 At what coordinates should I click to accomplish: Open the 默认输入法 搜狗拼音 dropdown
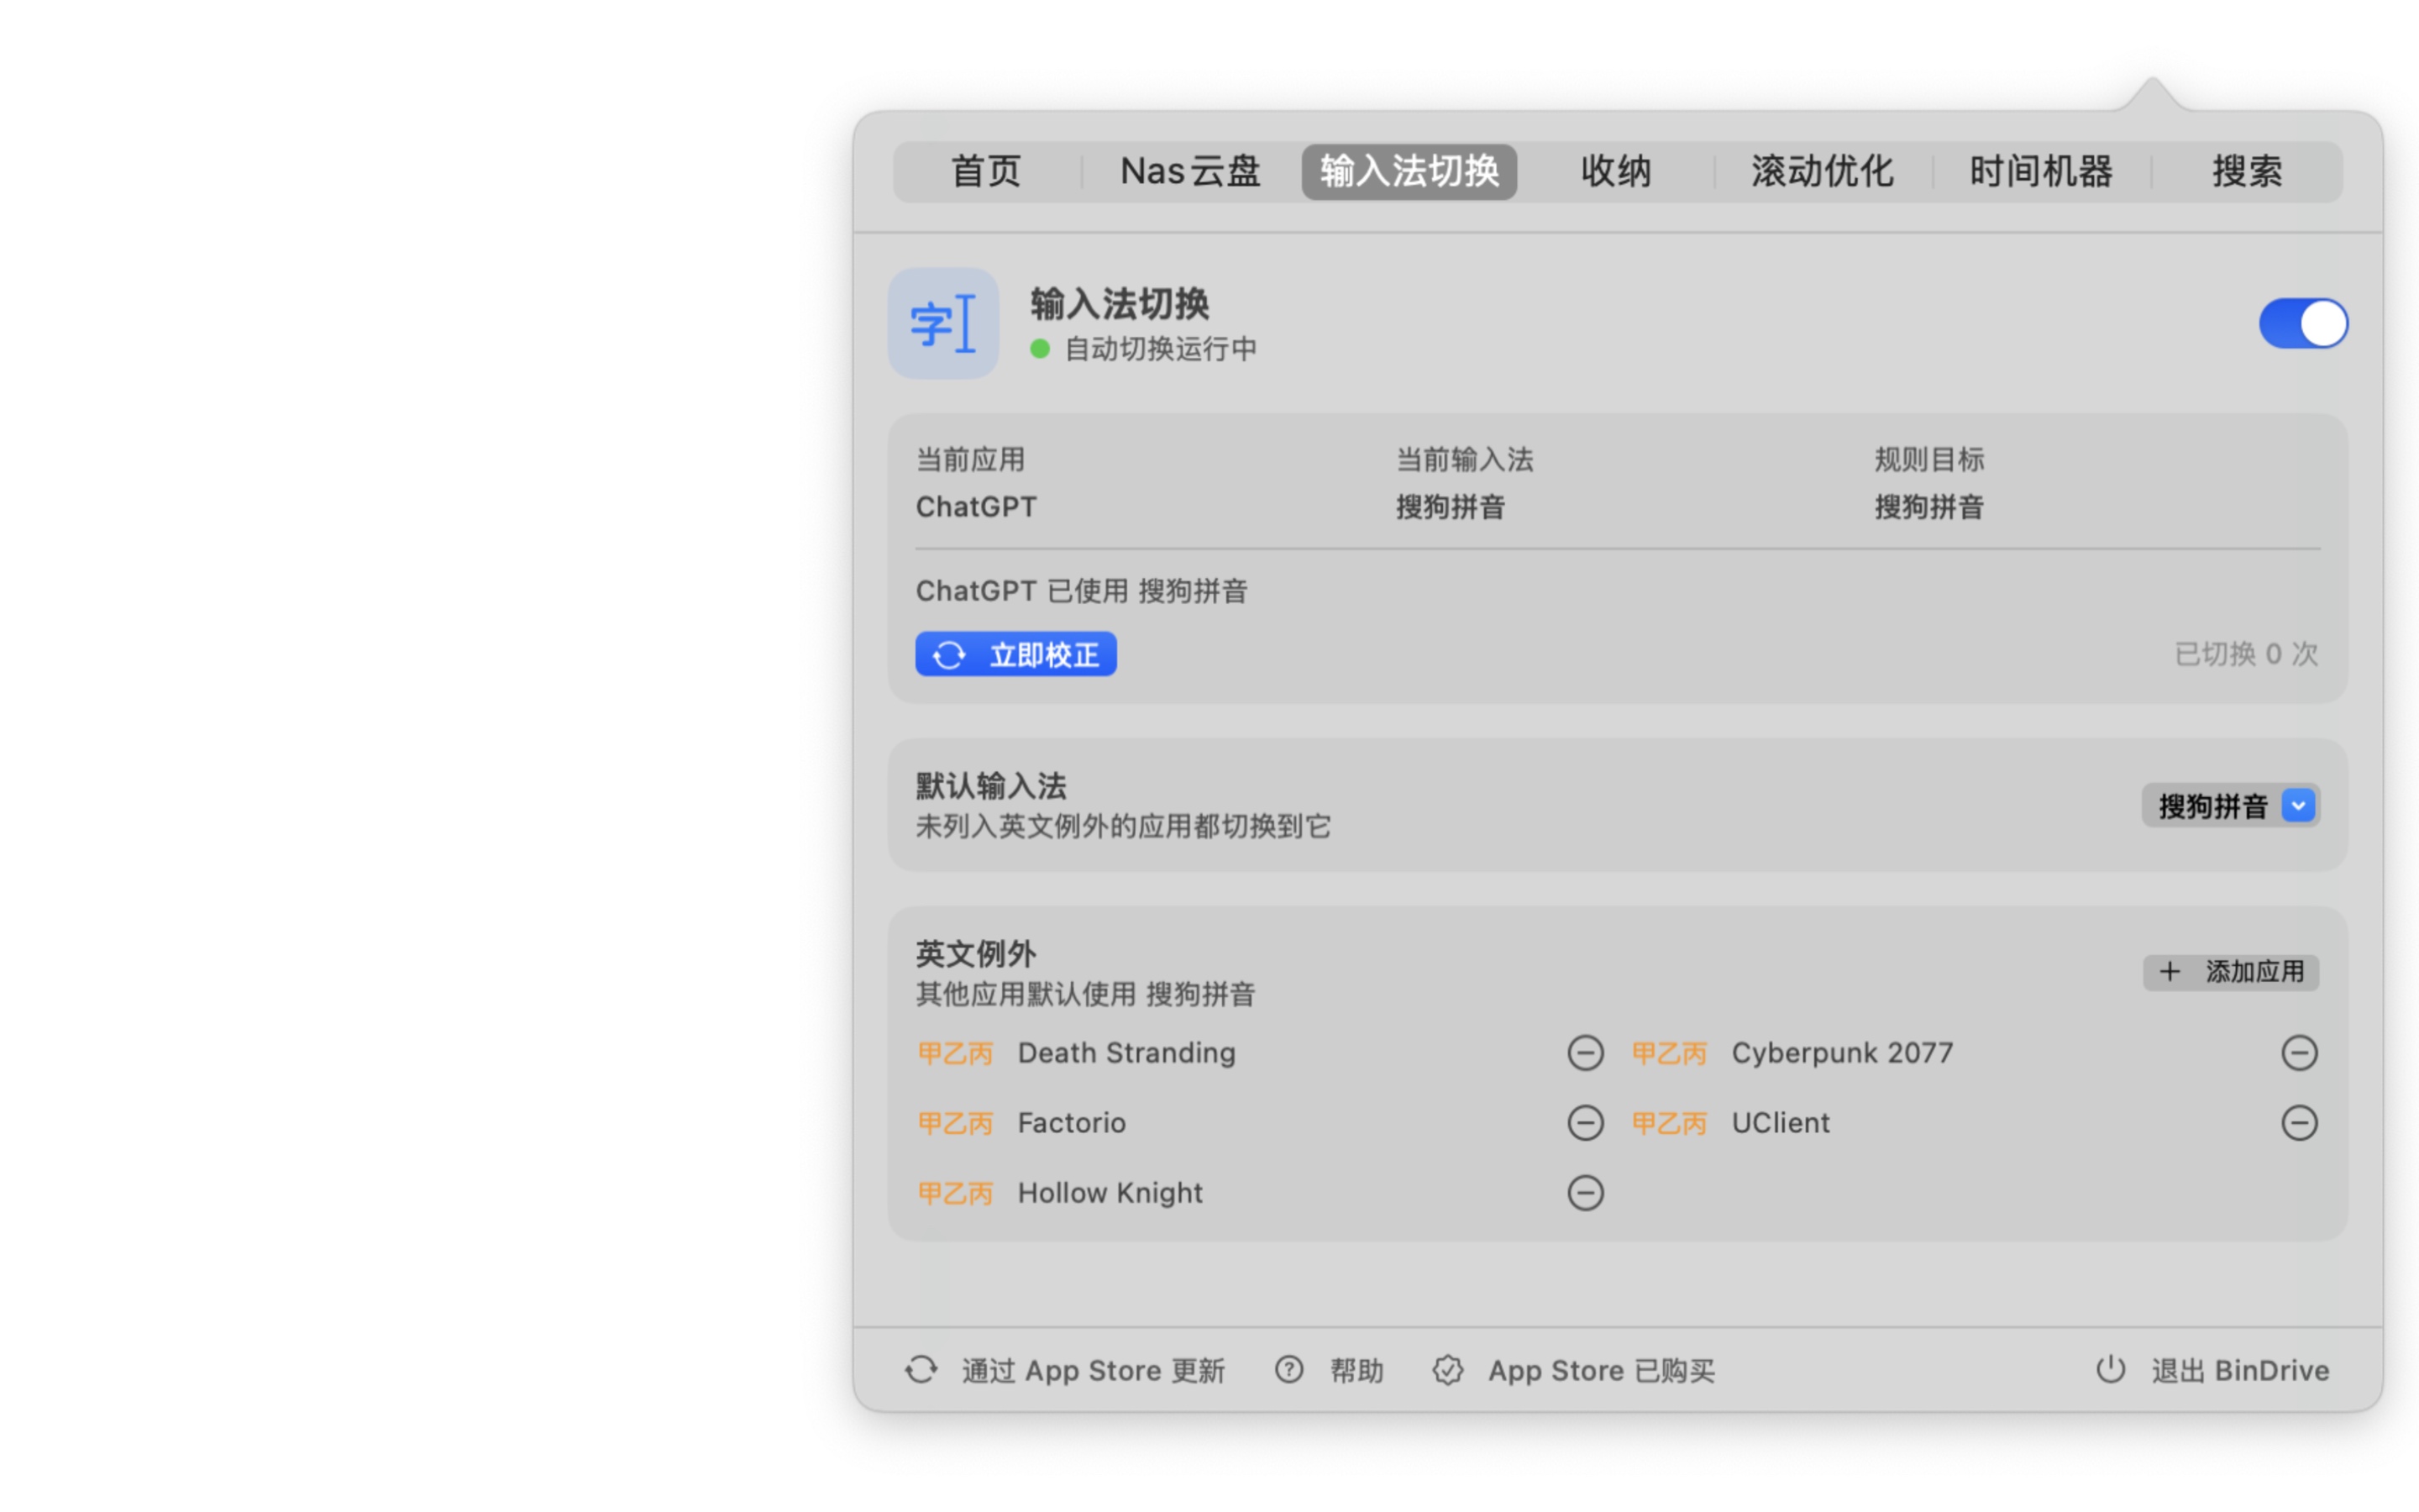pyautogui.click(x=2230, y=806)
